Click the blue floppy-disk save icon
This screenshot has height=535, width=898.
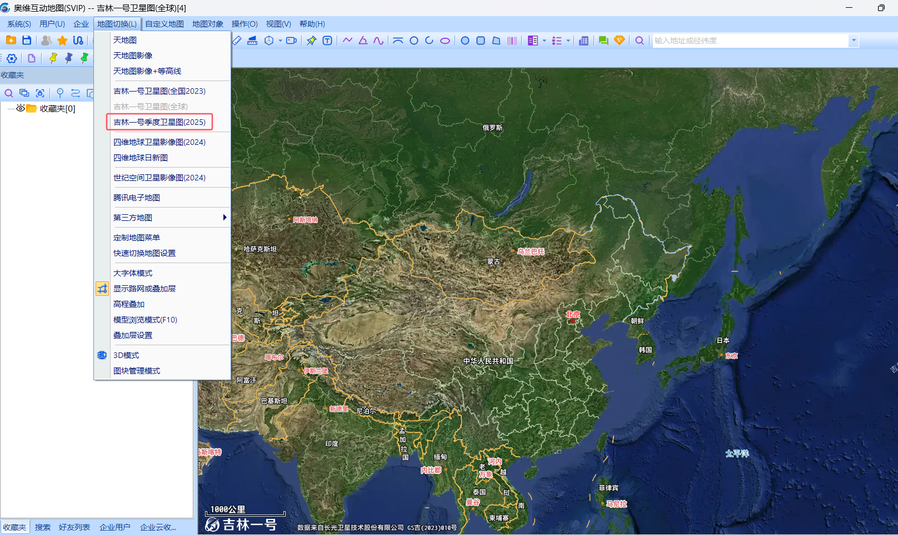point(27,41)
